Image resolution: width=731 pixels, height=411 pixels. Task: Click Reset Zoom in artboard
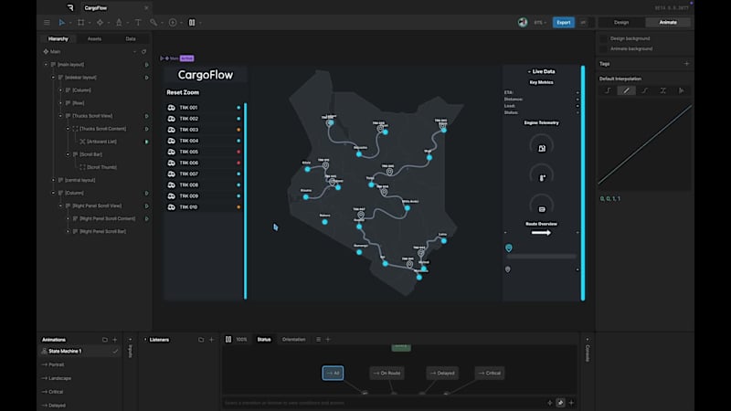pos(183,92)
